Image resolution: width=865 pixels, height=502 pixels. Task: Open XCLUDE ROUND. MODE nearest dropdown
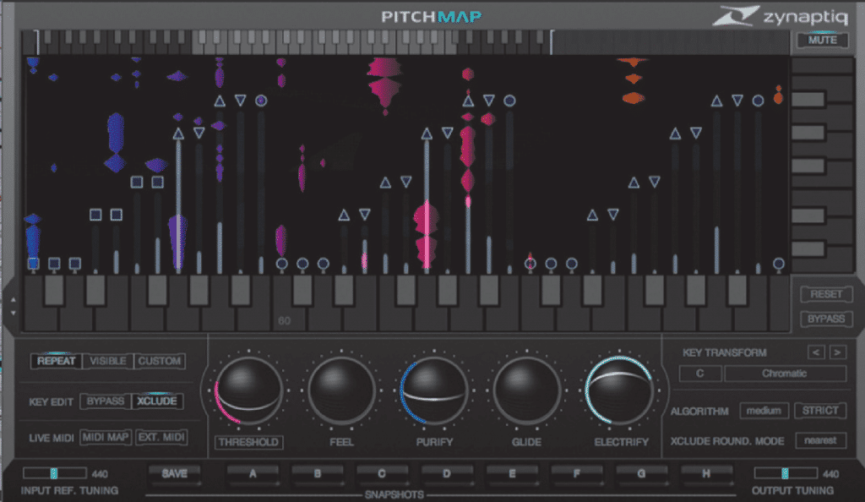[820, 440]
